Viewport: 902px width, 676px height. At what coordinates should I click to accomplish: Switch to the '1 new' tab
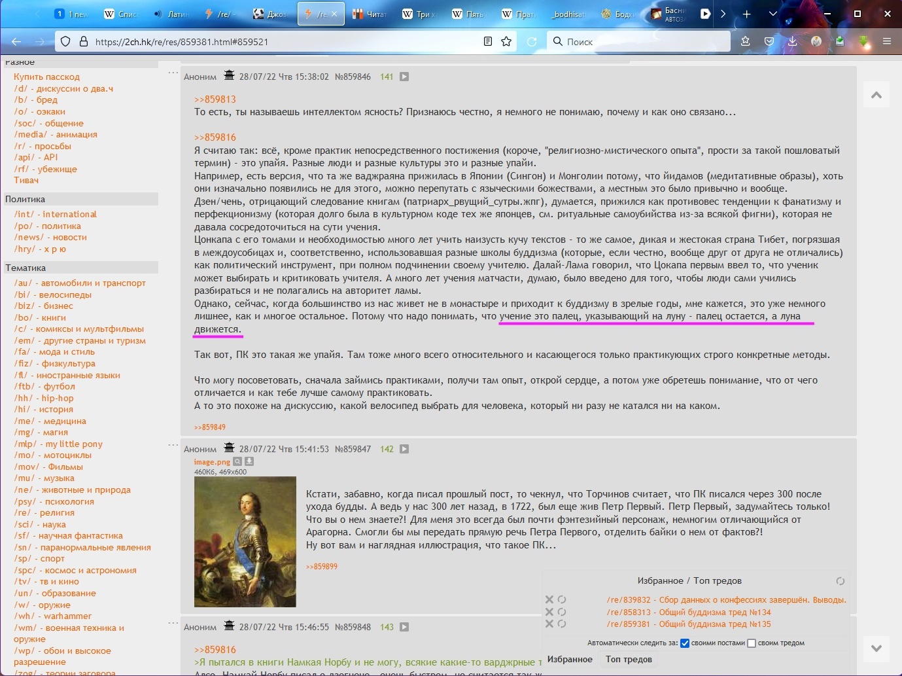[x=72, y=14]
